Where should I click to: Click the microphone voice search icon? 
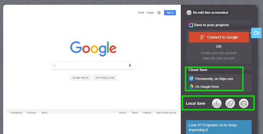tap(130, 65)
